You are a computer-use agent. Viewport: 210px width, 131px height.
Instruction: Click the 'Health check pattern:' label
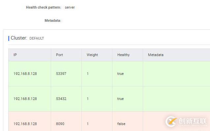point(44,7)
